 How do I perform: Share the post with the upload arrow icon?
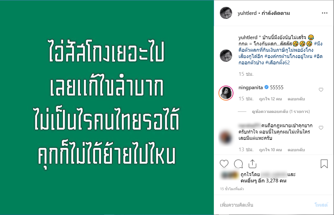tap(252, 164)
